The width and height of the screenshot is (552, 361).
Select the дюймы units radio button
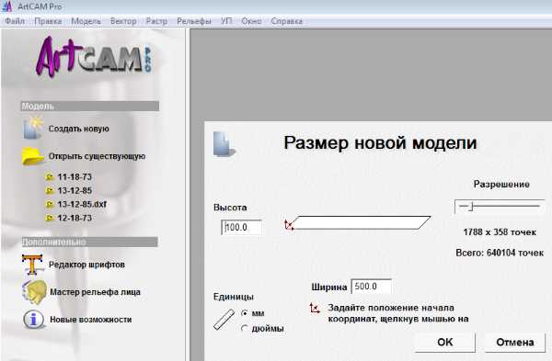click(x=245, y=328)
